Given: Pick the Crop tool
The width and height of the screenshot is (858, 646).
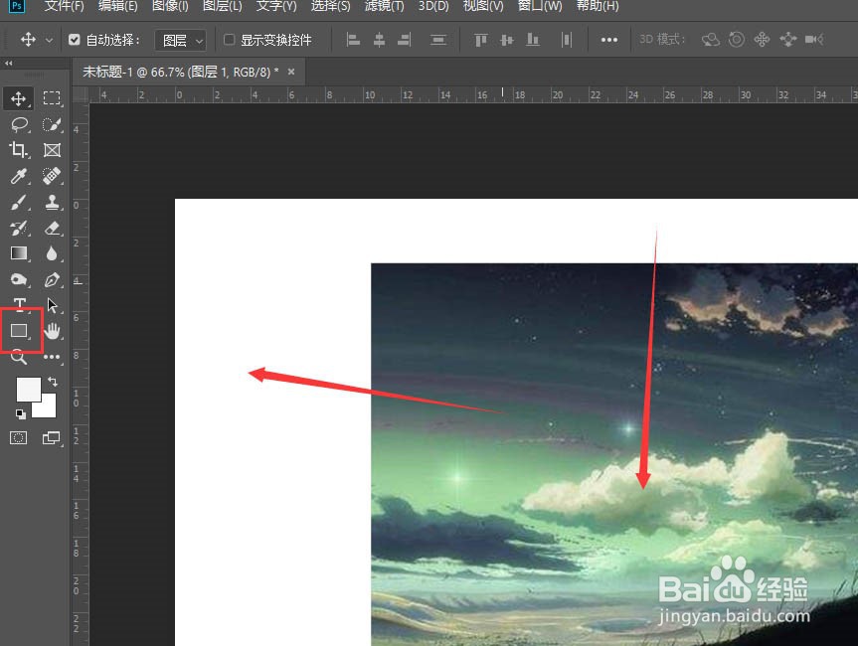Looking at the screenshot, I should (18, 150).
